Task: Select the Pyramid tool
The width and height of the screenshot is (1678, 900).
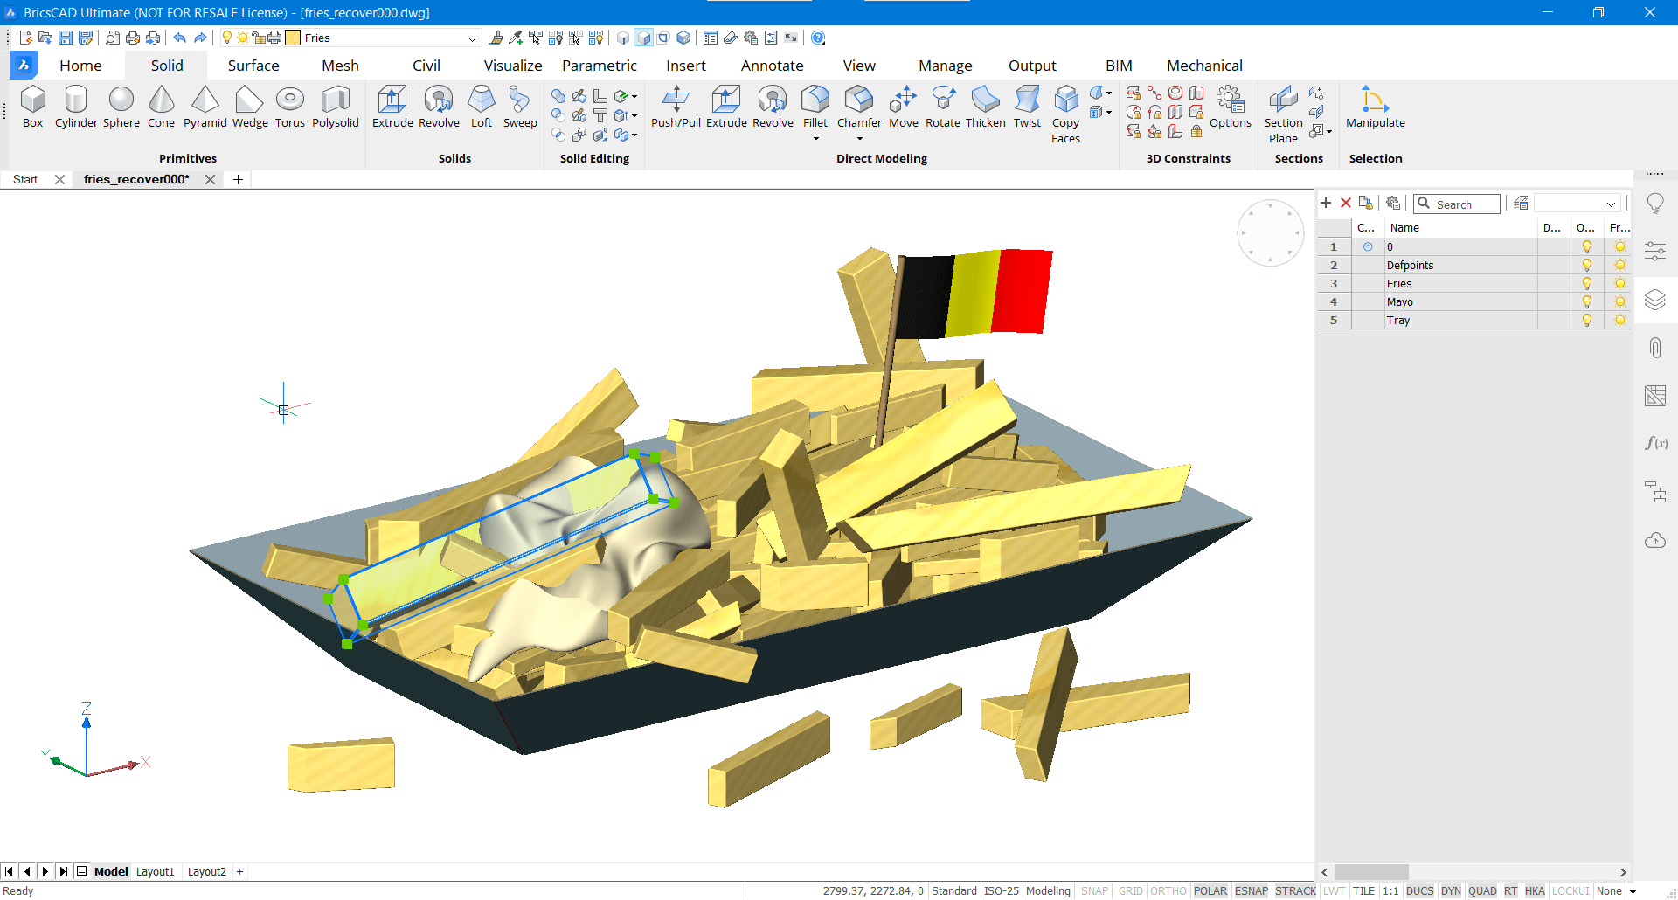Action: (205, 107)
